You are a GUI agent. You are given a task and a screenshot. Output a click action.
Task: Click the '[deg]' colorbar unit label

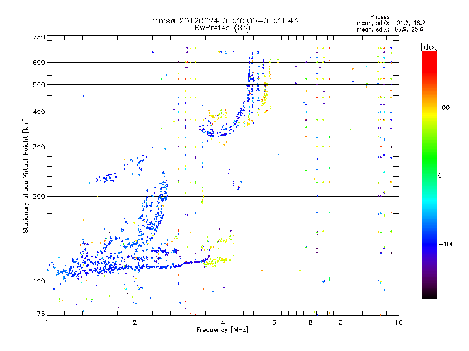click(430, 47)
